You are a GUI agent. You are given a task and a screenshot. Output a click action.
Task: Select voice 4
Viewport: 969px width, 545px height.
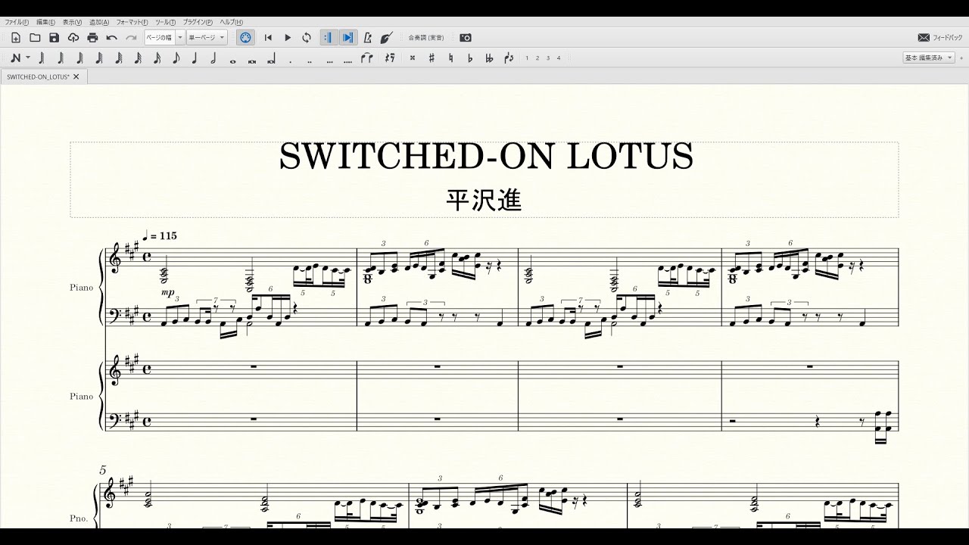click(x=559, y=58)
